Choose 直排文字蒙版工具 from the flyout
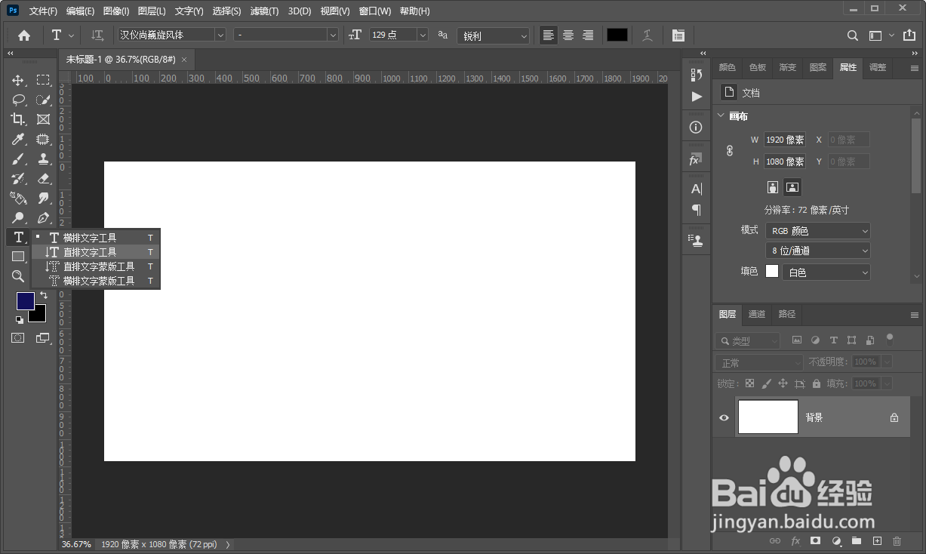 pos(96,266)
